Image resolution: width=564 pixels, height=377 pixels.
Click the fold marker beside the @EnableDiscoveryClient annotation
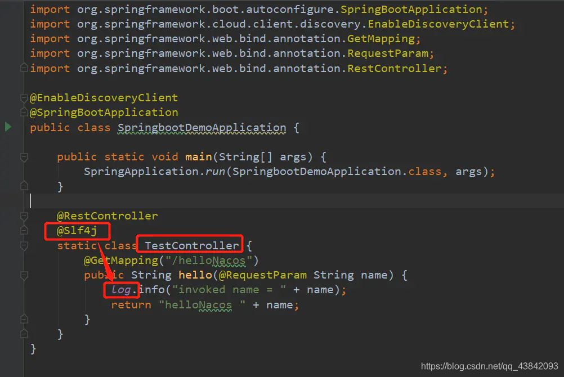[x=24, y=98]
